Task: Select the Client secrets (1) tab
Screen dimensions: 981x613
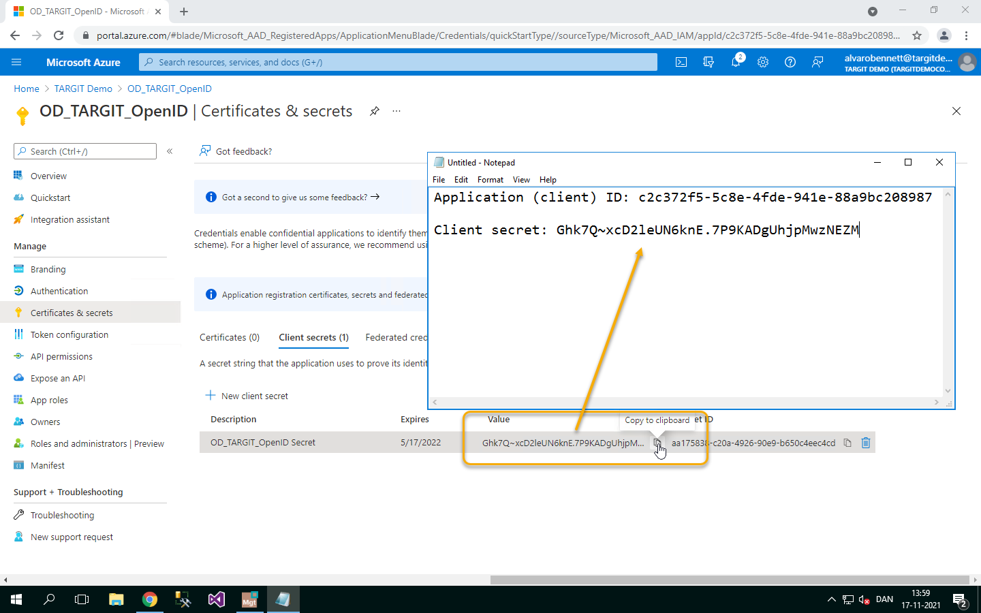Action: pos(313,337)
